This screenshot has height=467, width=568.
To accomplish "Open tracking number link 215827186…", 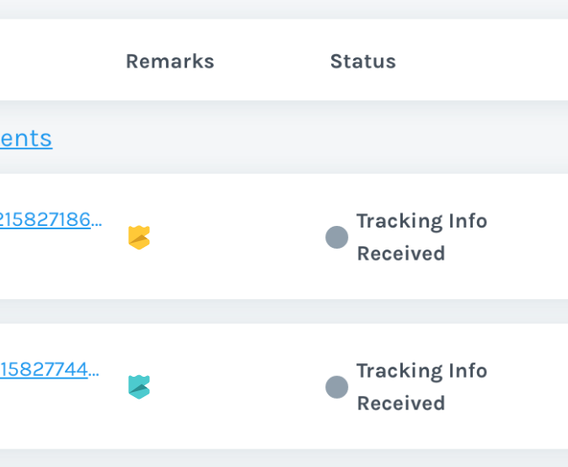I will [51, 220].
